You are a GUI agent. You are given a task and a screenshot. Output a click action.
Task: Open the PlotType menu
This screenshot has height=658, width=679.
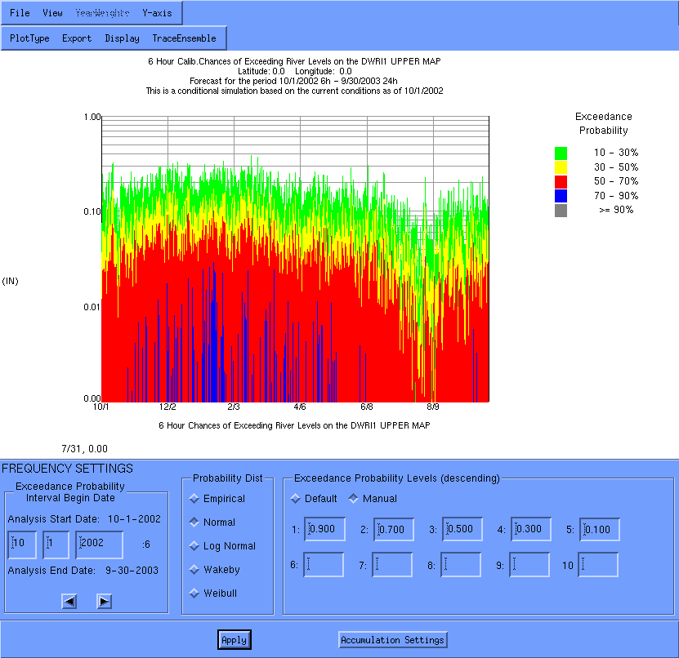pyautogui.click(x=29, y=38)
